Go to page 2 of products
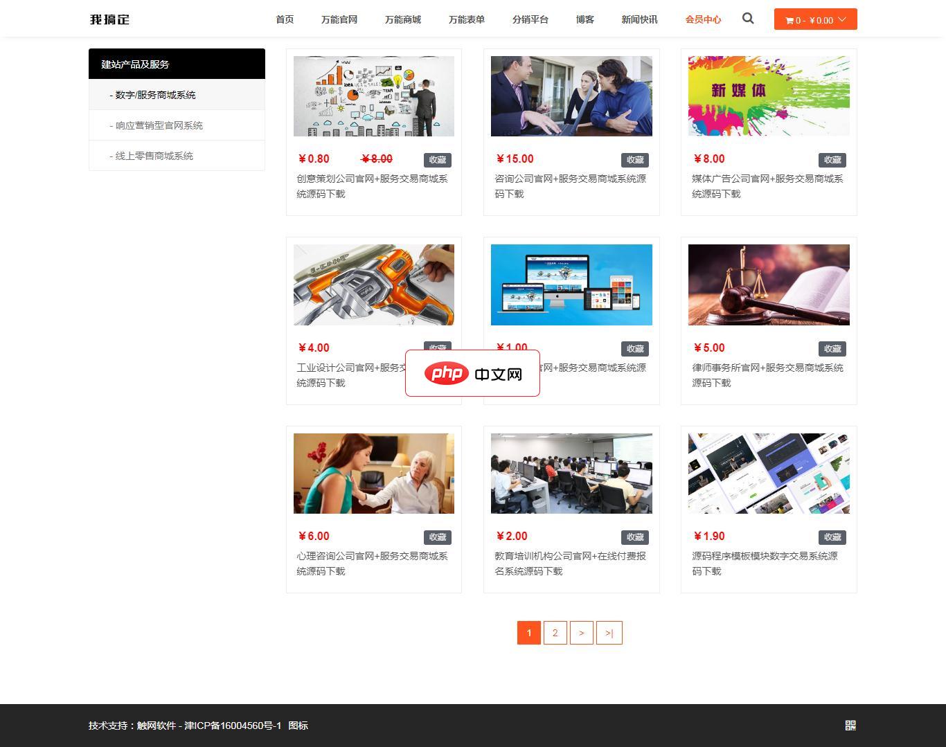 click(555, 632)
